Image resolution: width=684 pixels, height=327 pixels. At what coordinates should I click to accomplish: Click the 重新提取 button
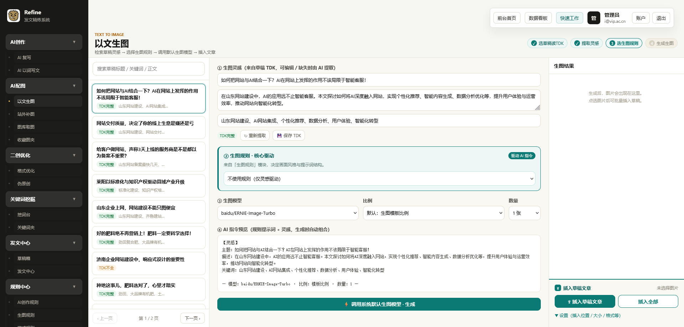click(255, 136)
